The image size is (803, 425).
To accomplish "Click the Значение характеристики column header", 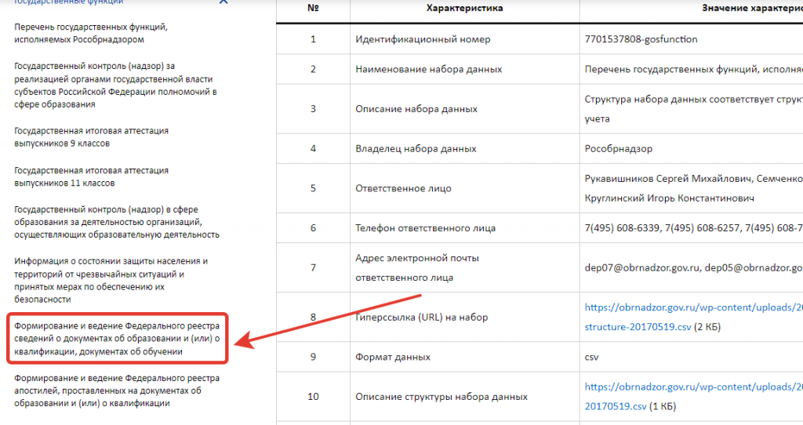I will pos(752,8).
